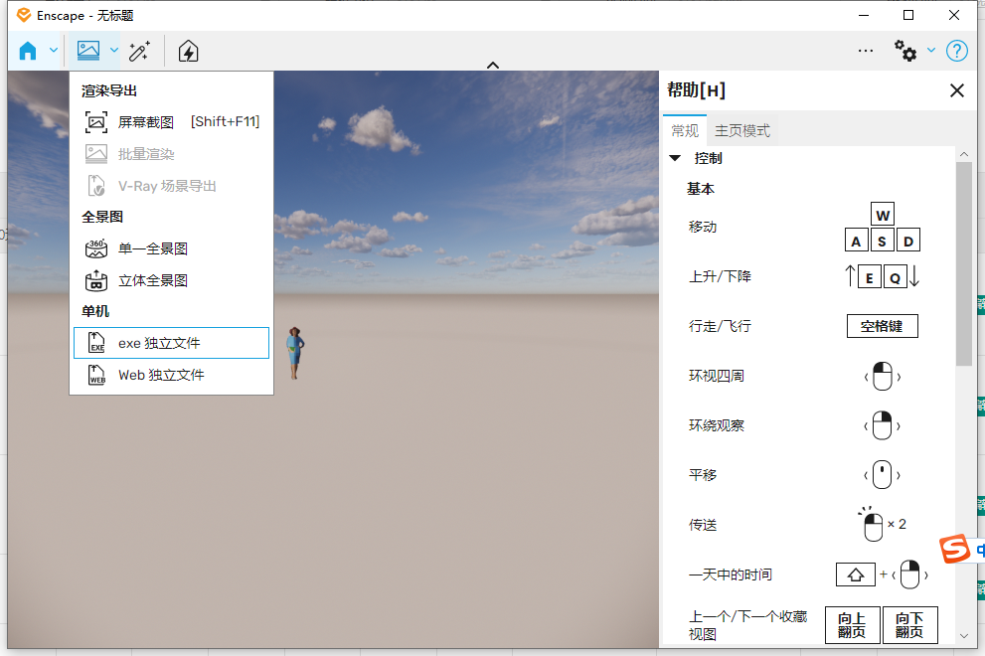Click the V-Ray export file icon
Image resolution: width=985 pixels, height=656 pixels.
point(96,186)
